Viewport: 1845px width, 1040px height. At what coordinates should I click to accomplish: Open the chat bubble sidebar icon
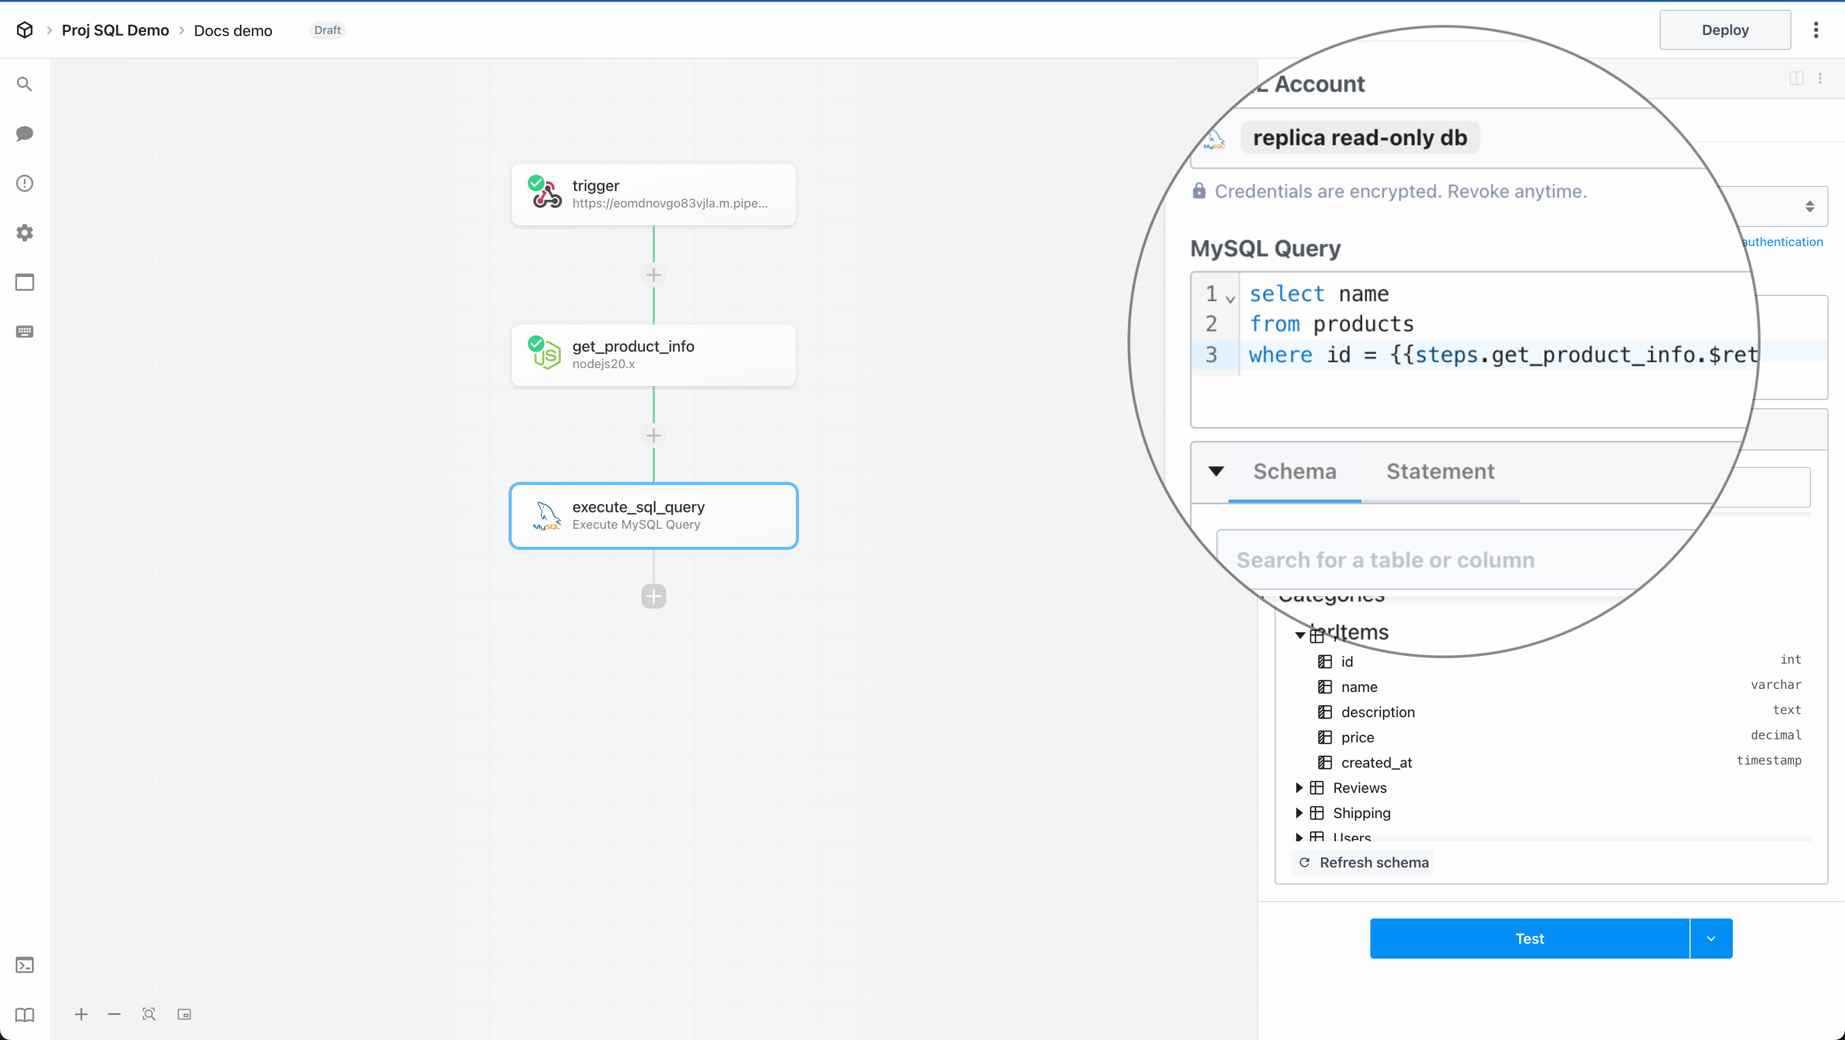pos(24,134)
